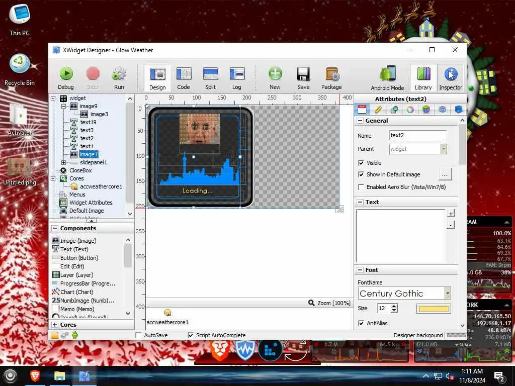The image size is (515, 386).
Task: Open the Log view
Action: pos(237,78)
